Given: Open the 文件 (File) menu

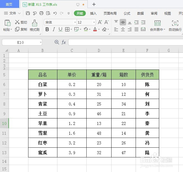Looking at the screenshot, I should click(12, 13).
